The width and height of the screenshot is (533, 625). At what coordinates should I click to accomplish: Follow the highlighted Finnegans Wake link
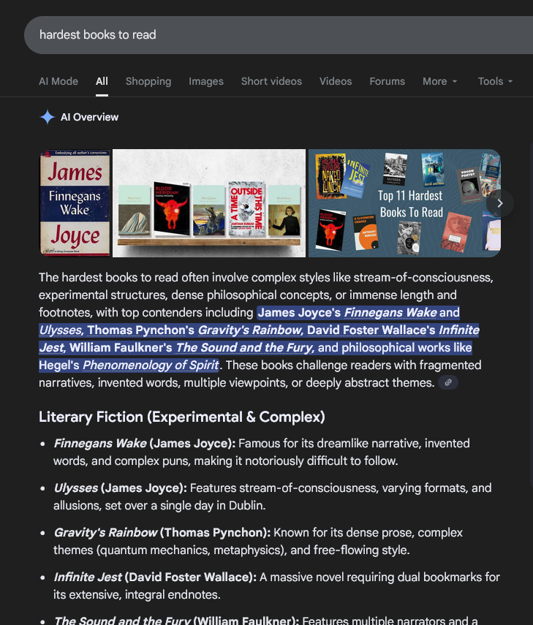[390, 313]
